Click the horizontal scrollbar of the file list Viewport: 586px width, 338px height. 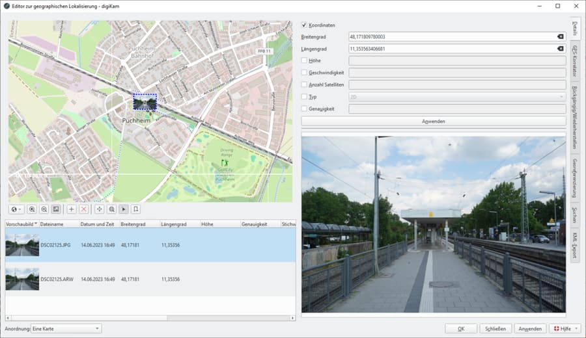(x=88, y=318)
